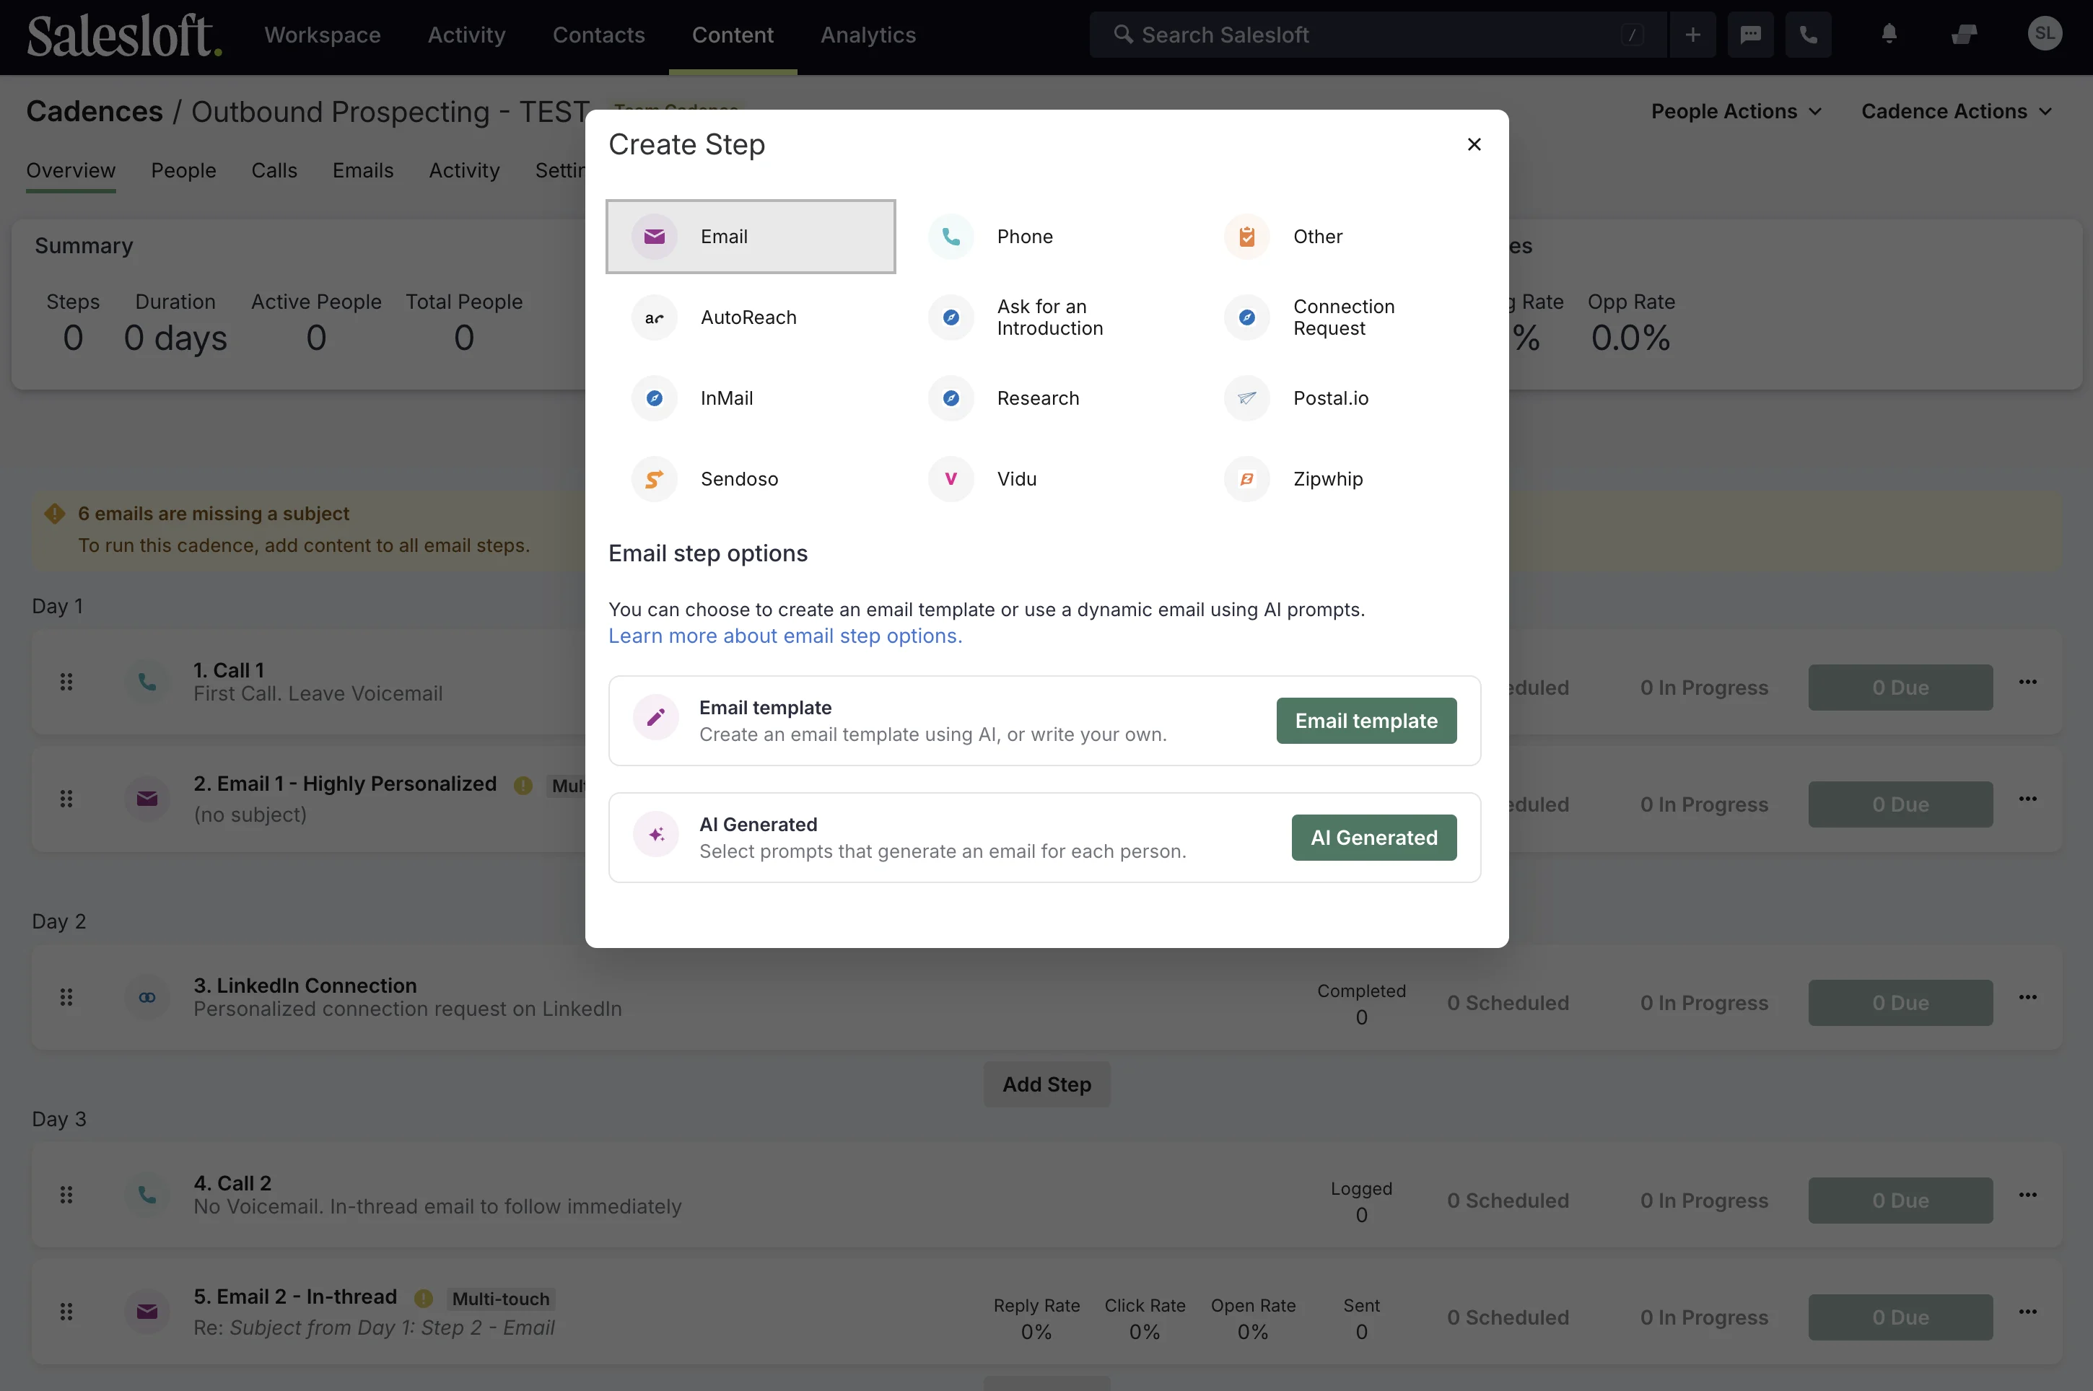Grab the drag handle of Call 1
This screenshot has height=1391, width=2093.
coord(66,683)
